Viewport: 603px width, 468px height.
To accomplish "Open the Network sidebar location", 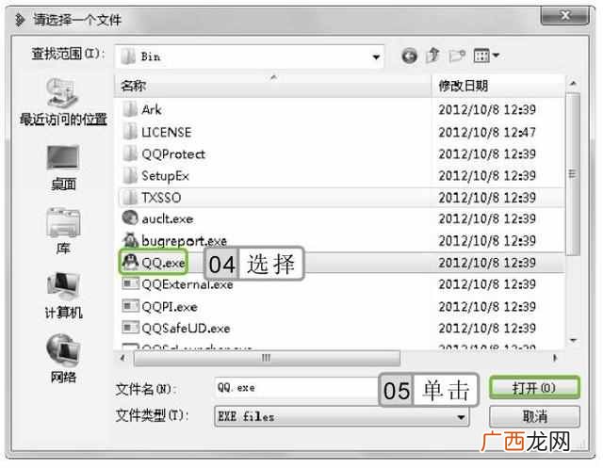I will point(63,359).
